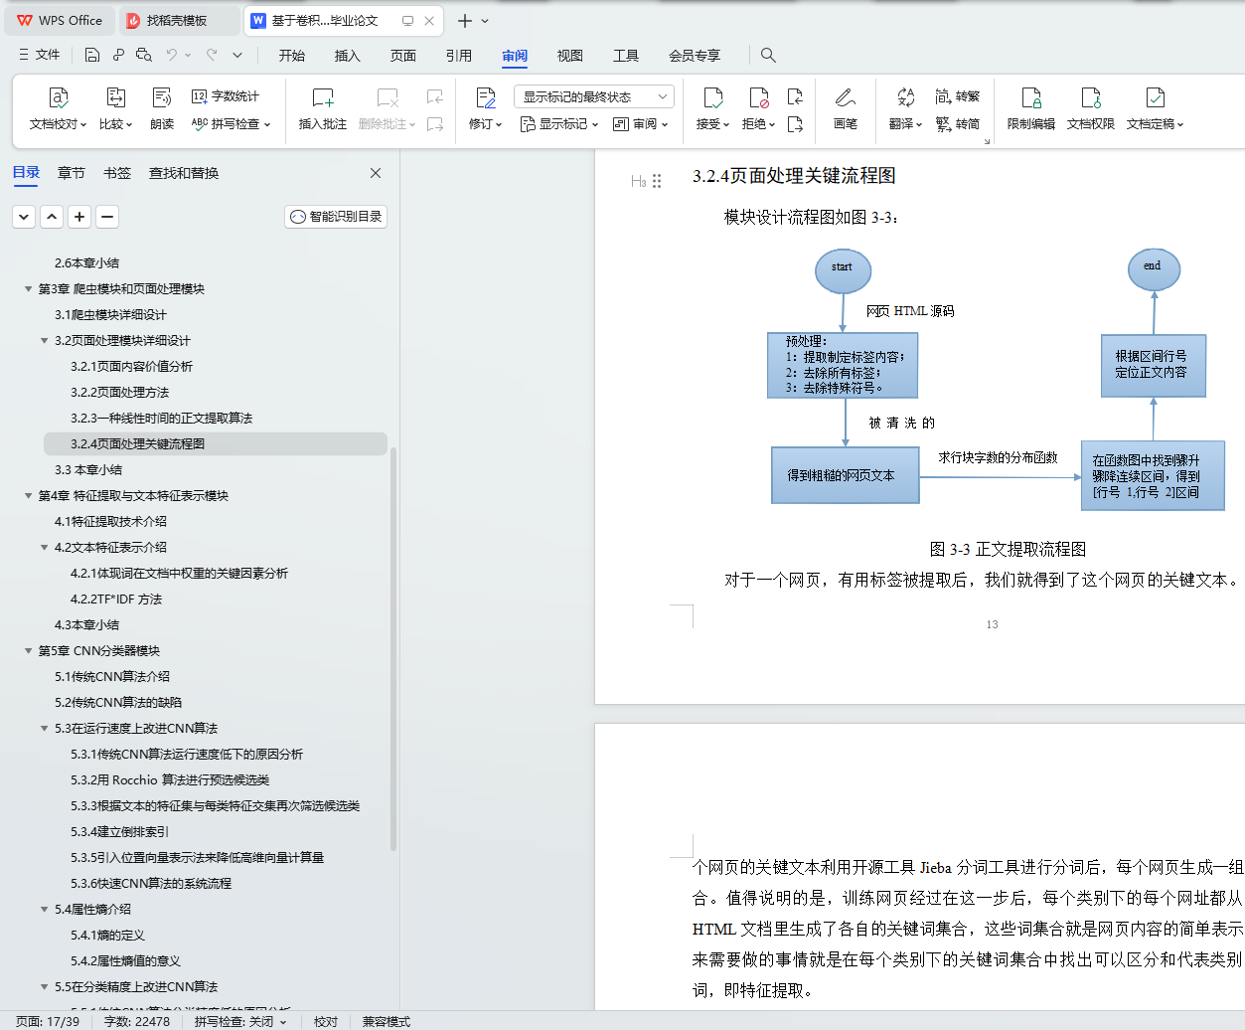Click the next change icon

pyautogui.click(x=795, y=124)
